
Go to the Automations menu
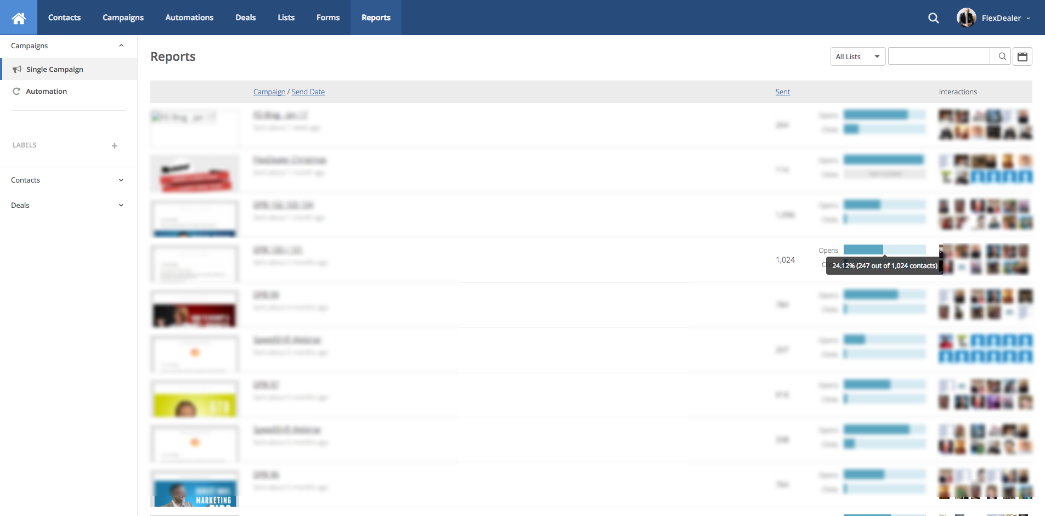click(189, 18)
